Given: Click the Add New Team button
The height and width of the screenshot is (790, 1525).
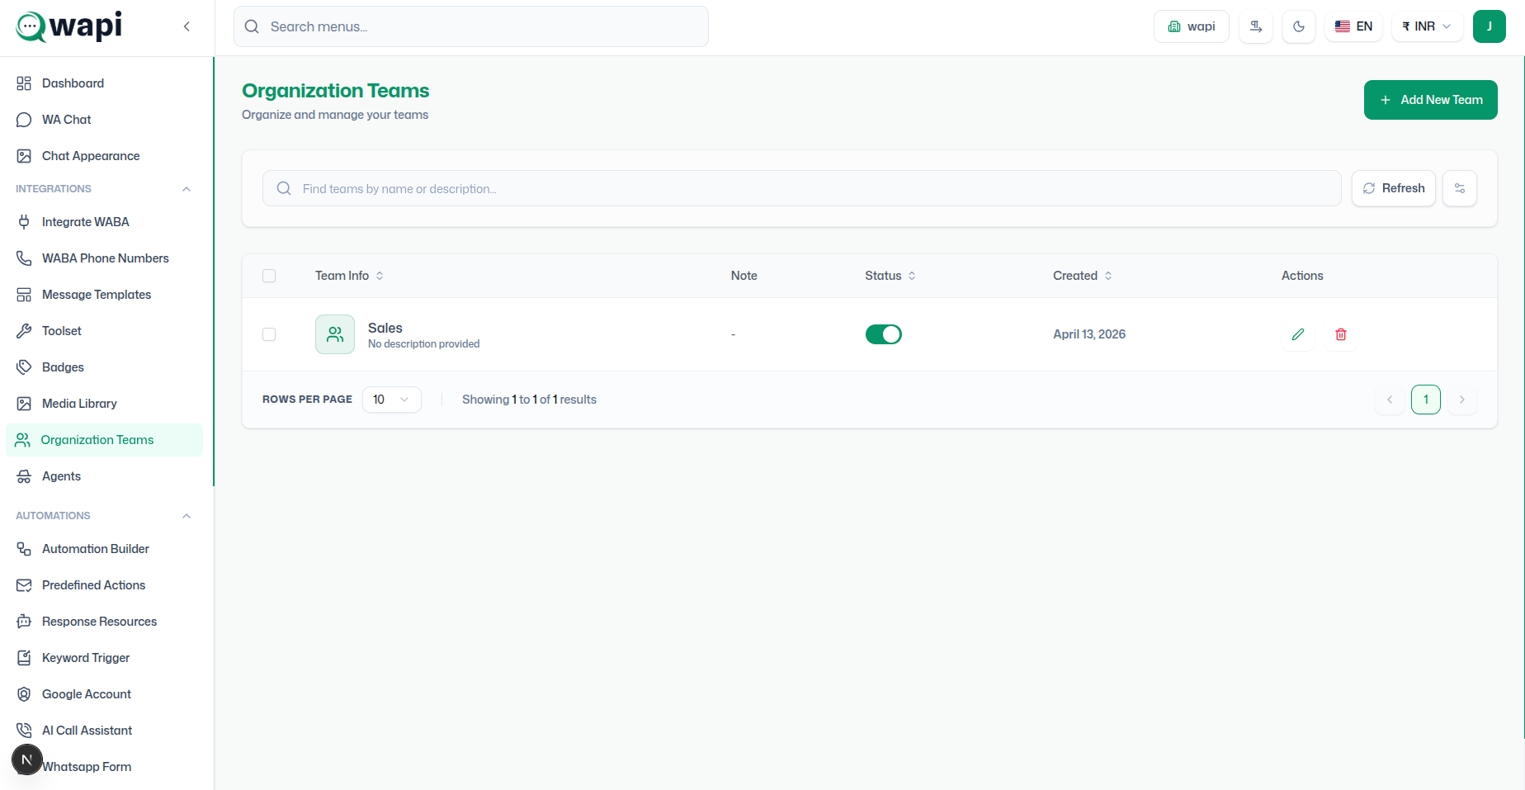Looking at the screenshot, I should pos(1431,100).
